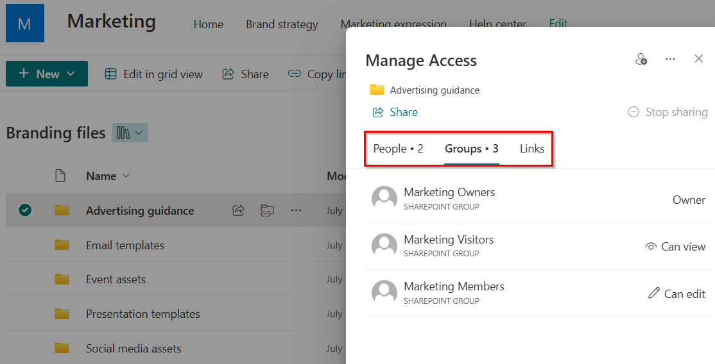The width and height of the screenshot is (715, 364).
Task: Open the Advertising guidance folder name
Action: click(140, 210)
